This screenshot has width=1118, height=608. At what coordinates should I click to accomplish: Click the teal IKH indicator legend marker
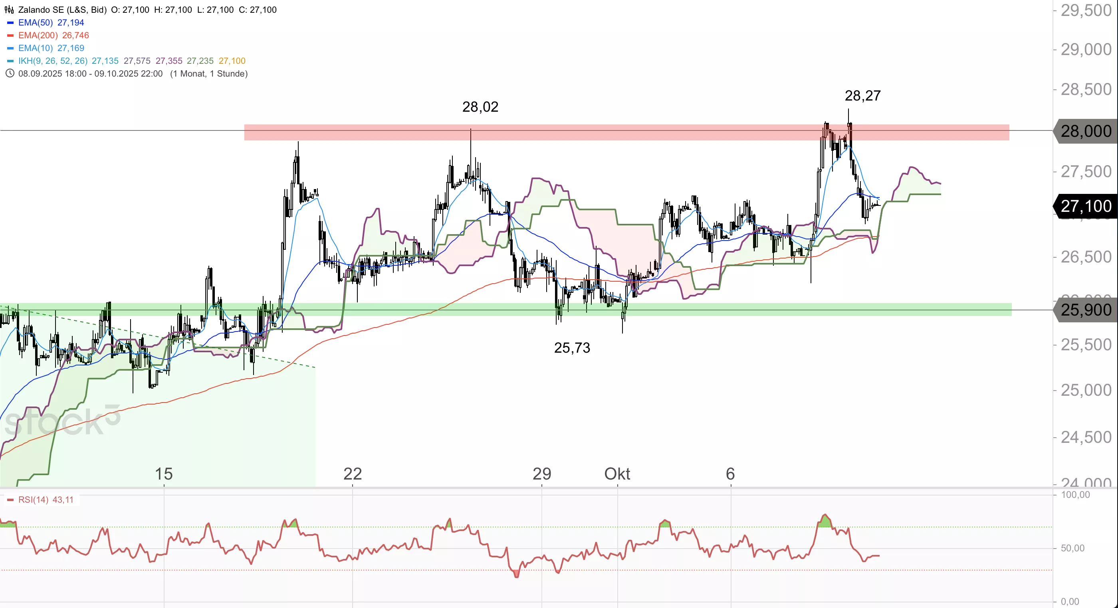point(10,61)
